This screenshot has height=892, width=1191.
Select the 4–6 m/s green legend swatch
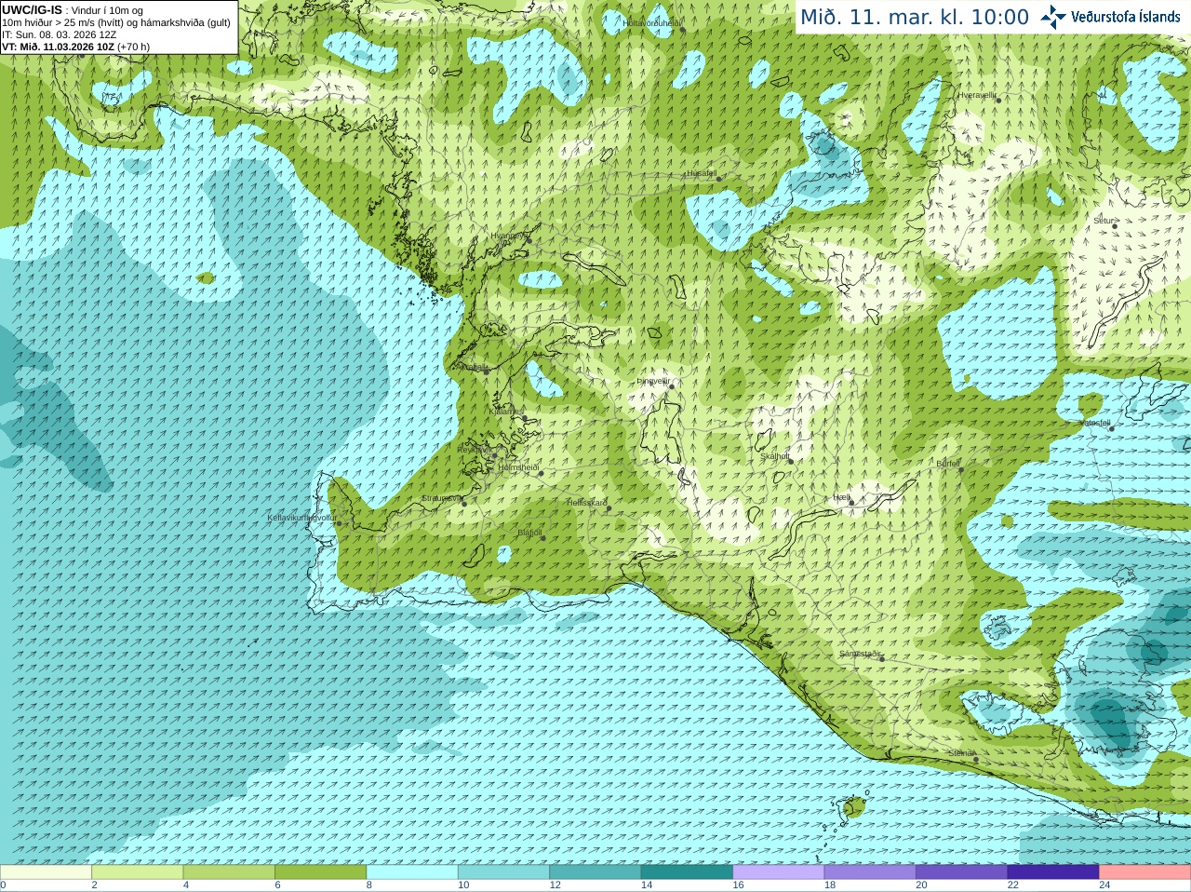[x=229, y=872]
